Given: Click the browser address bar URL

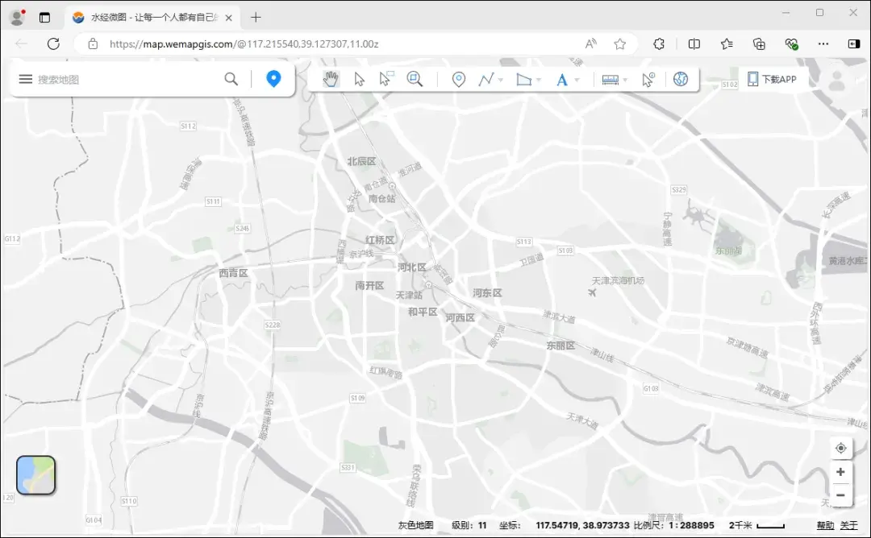Looking at the screenshot, I should point(244,43).
